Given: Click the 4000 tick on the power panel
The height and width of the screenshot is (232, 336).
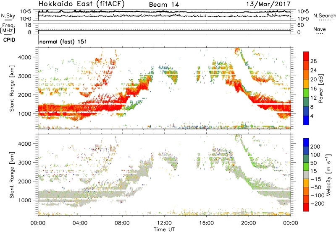Looking at the screenshot, I should coord(25,57).
